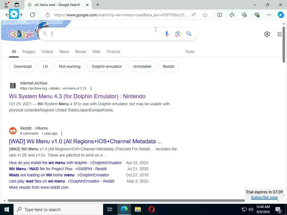The image size is (287, 215).
Task: Switch to Videos tab
Action: (x=47, y=52)
